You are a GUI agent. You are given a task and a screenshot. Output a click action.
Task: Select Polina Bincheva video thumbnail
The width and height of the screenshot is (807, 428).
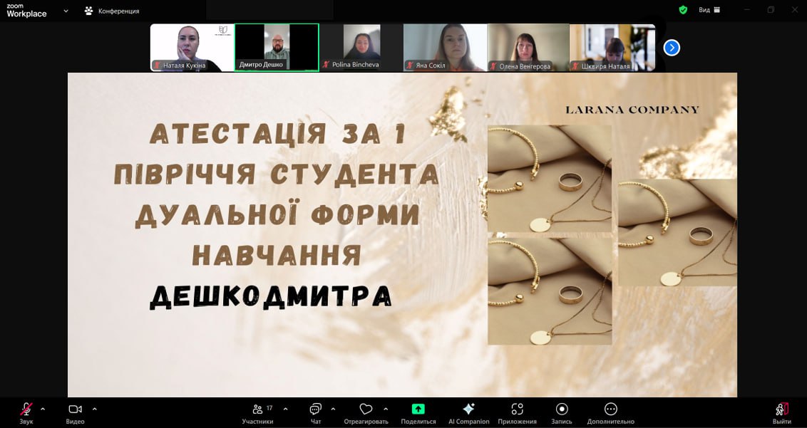(x=361, y=47)
